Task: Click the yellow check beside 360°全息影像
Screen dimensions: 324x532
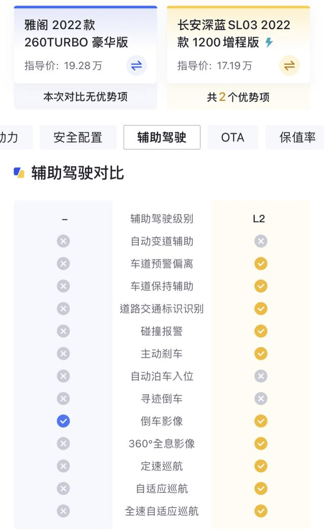Action: pyautogui.click(x=260, y=444)
